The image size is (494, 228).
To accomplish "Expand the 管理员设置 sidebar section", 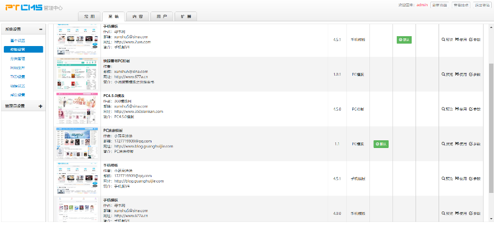I will point(41,106).
